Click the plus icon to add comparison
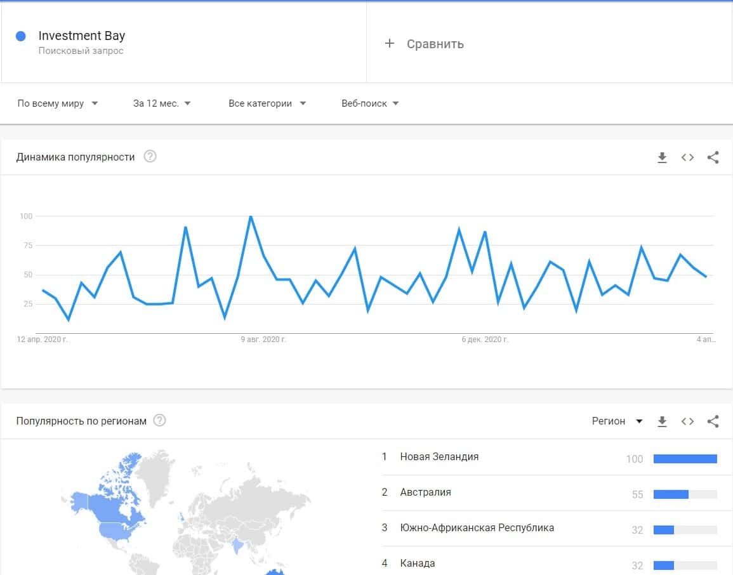Viewport: 733px width, 575px height. click(x=390, y=43)
